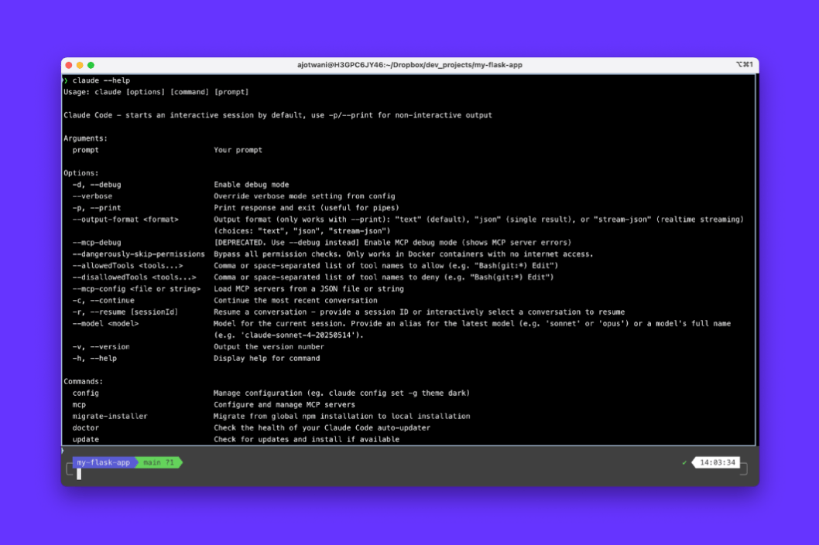The height and width of the screenshot is (545, 819).
Task: Click the 'Arguments:' heading
Action: tap(86, 138)
